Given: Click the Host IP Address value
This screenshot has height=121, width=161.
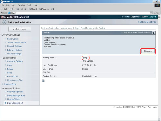Looking at the screenshot, I should (x=90, y=65).
